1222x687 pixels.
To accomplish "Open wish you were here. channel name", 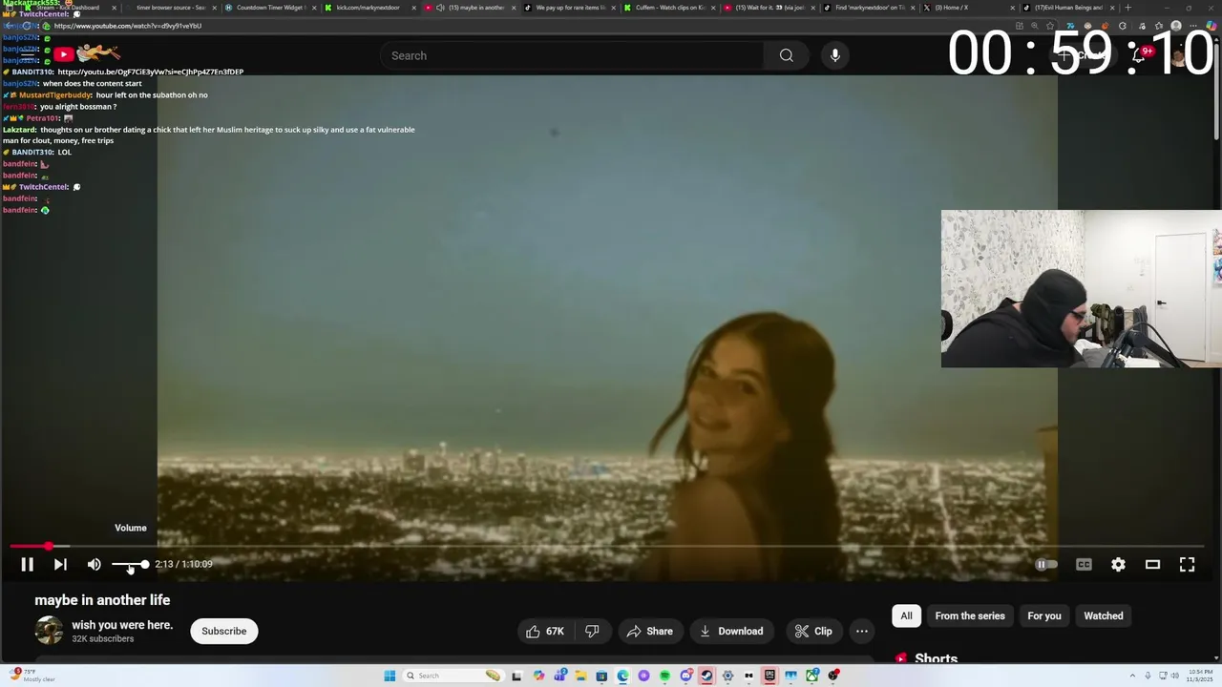I will click(x=122, y=625).
